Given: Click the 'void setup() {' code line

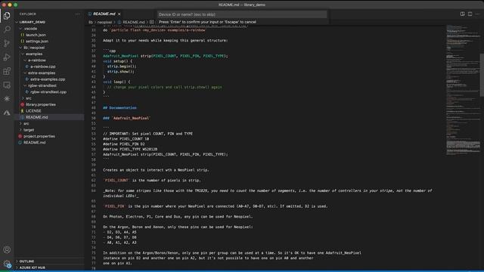Looking at the screenshot, I should (117, 61).
